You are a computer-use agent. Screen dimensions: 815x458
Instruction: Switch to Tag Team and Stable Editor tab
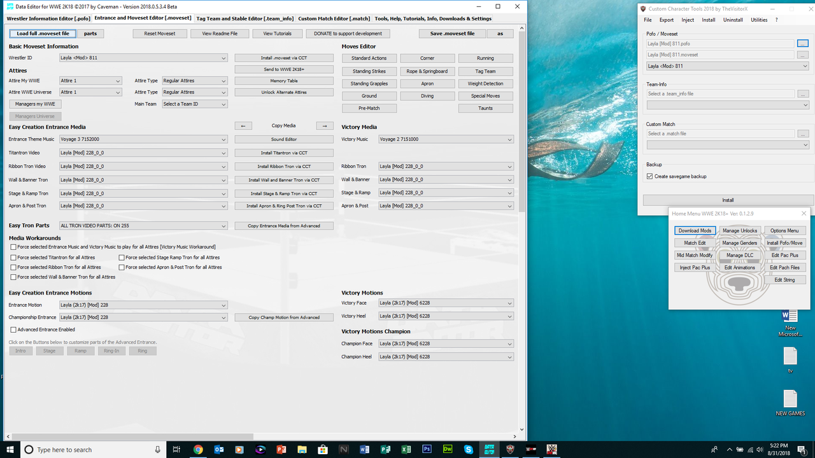pyautogui.click(x=245, y=18)
